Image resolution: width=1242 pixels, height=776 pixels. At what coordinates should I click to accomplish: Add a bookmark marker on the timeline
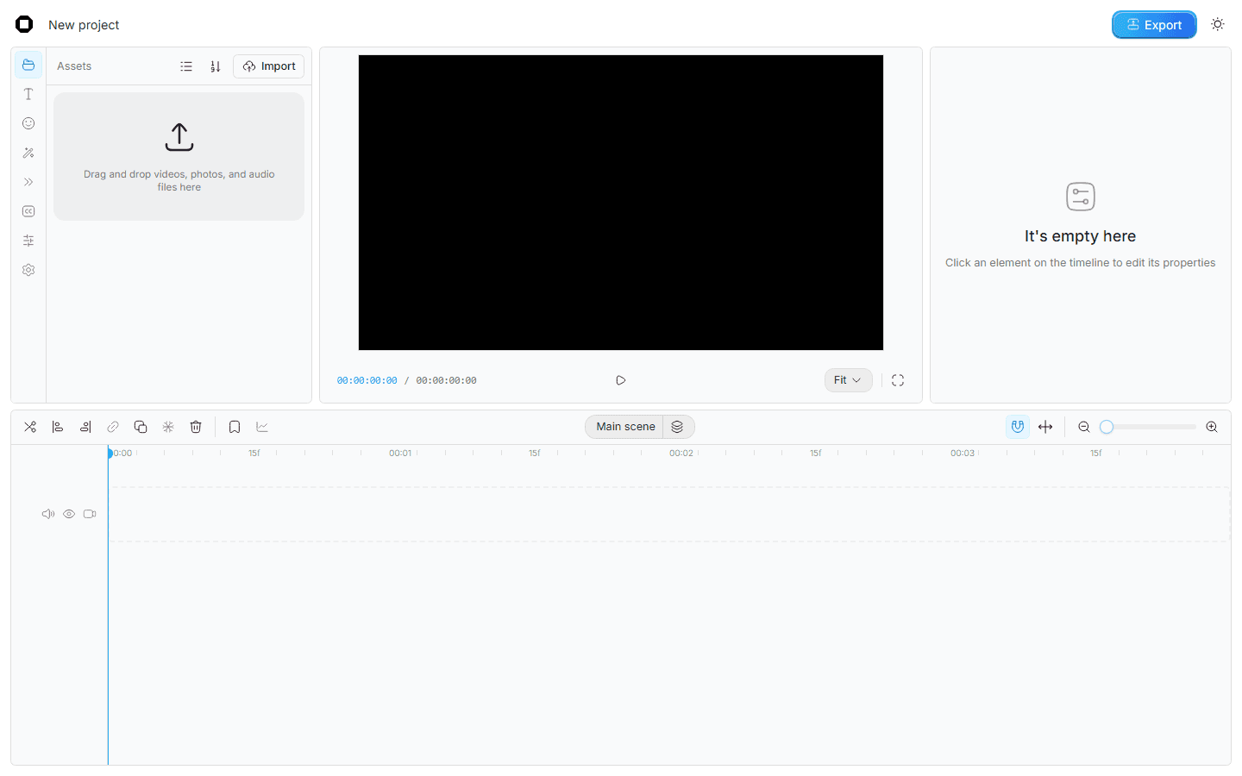[x=235, y=427]
